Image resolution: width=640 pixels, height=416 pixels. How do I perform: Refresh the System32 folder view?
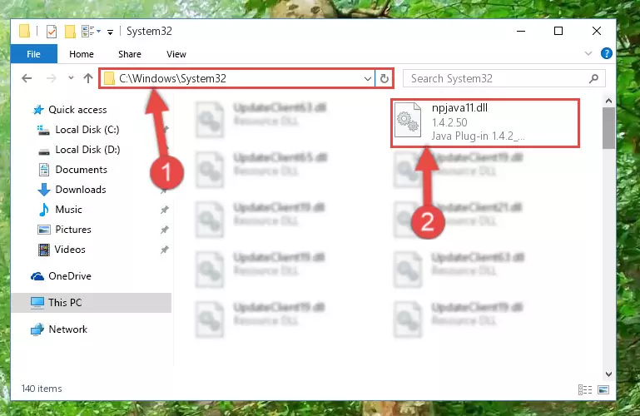tap(384, 78)
